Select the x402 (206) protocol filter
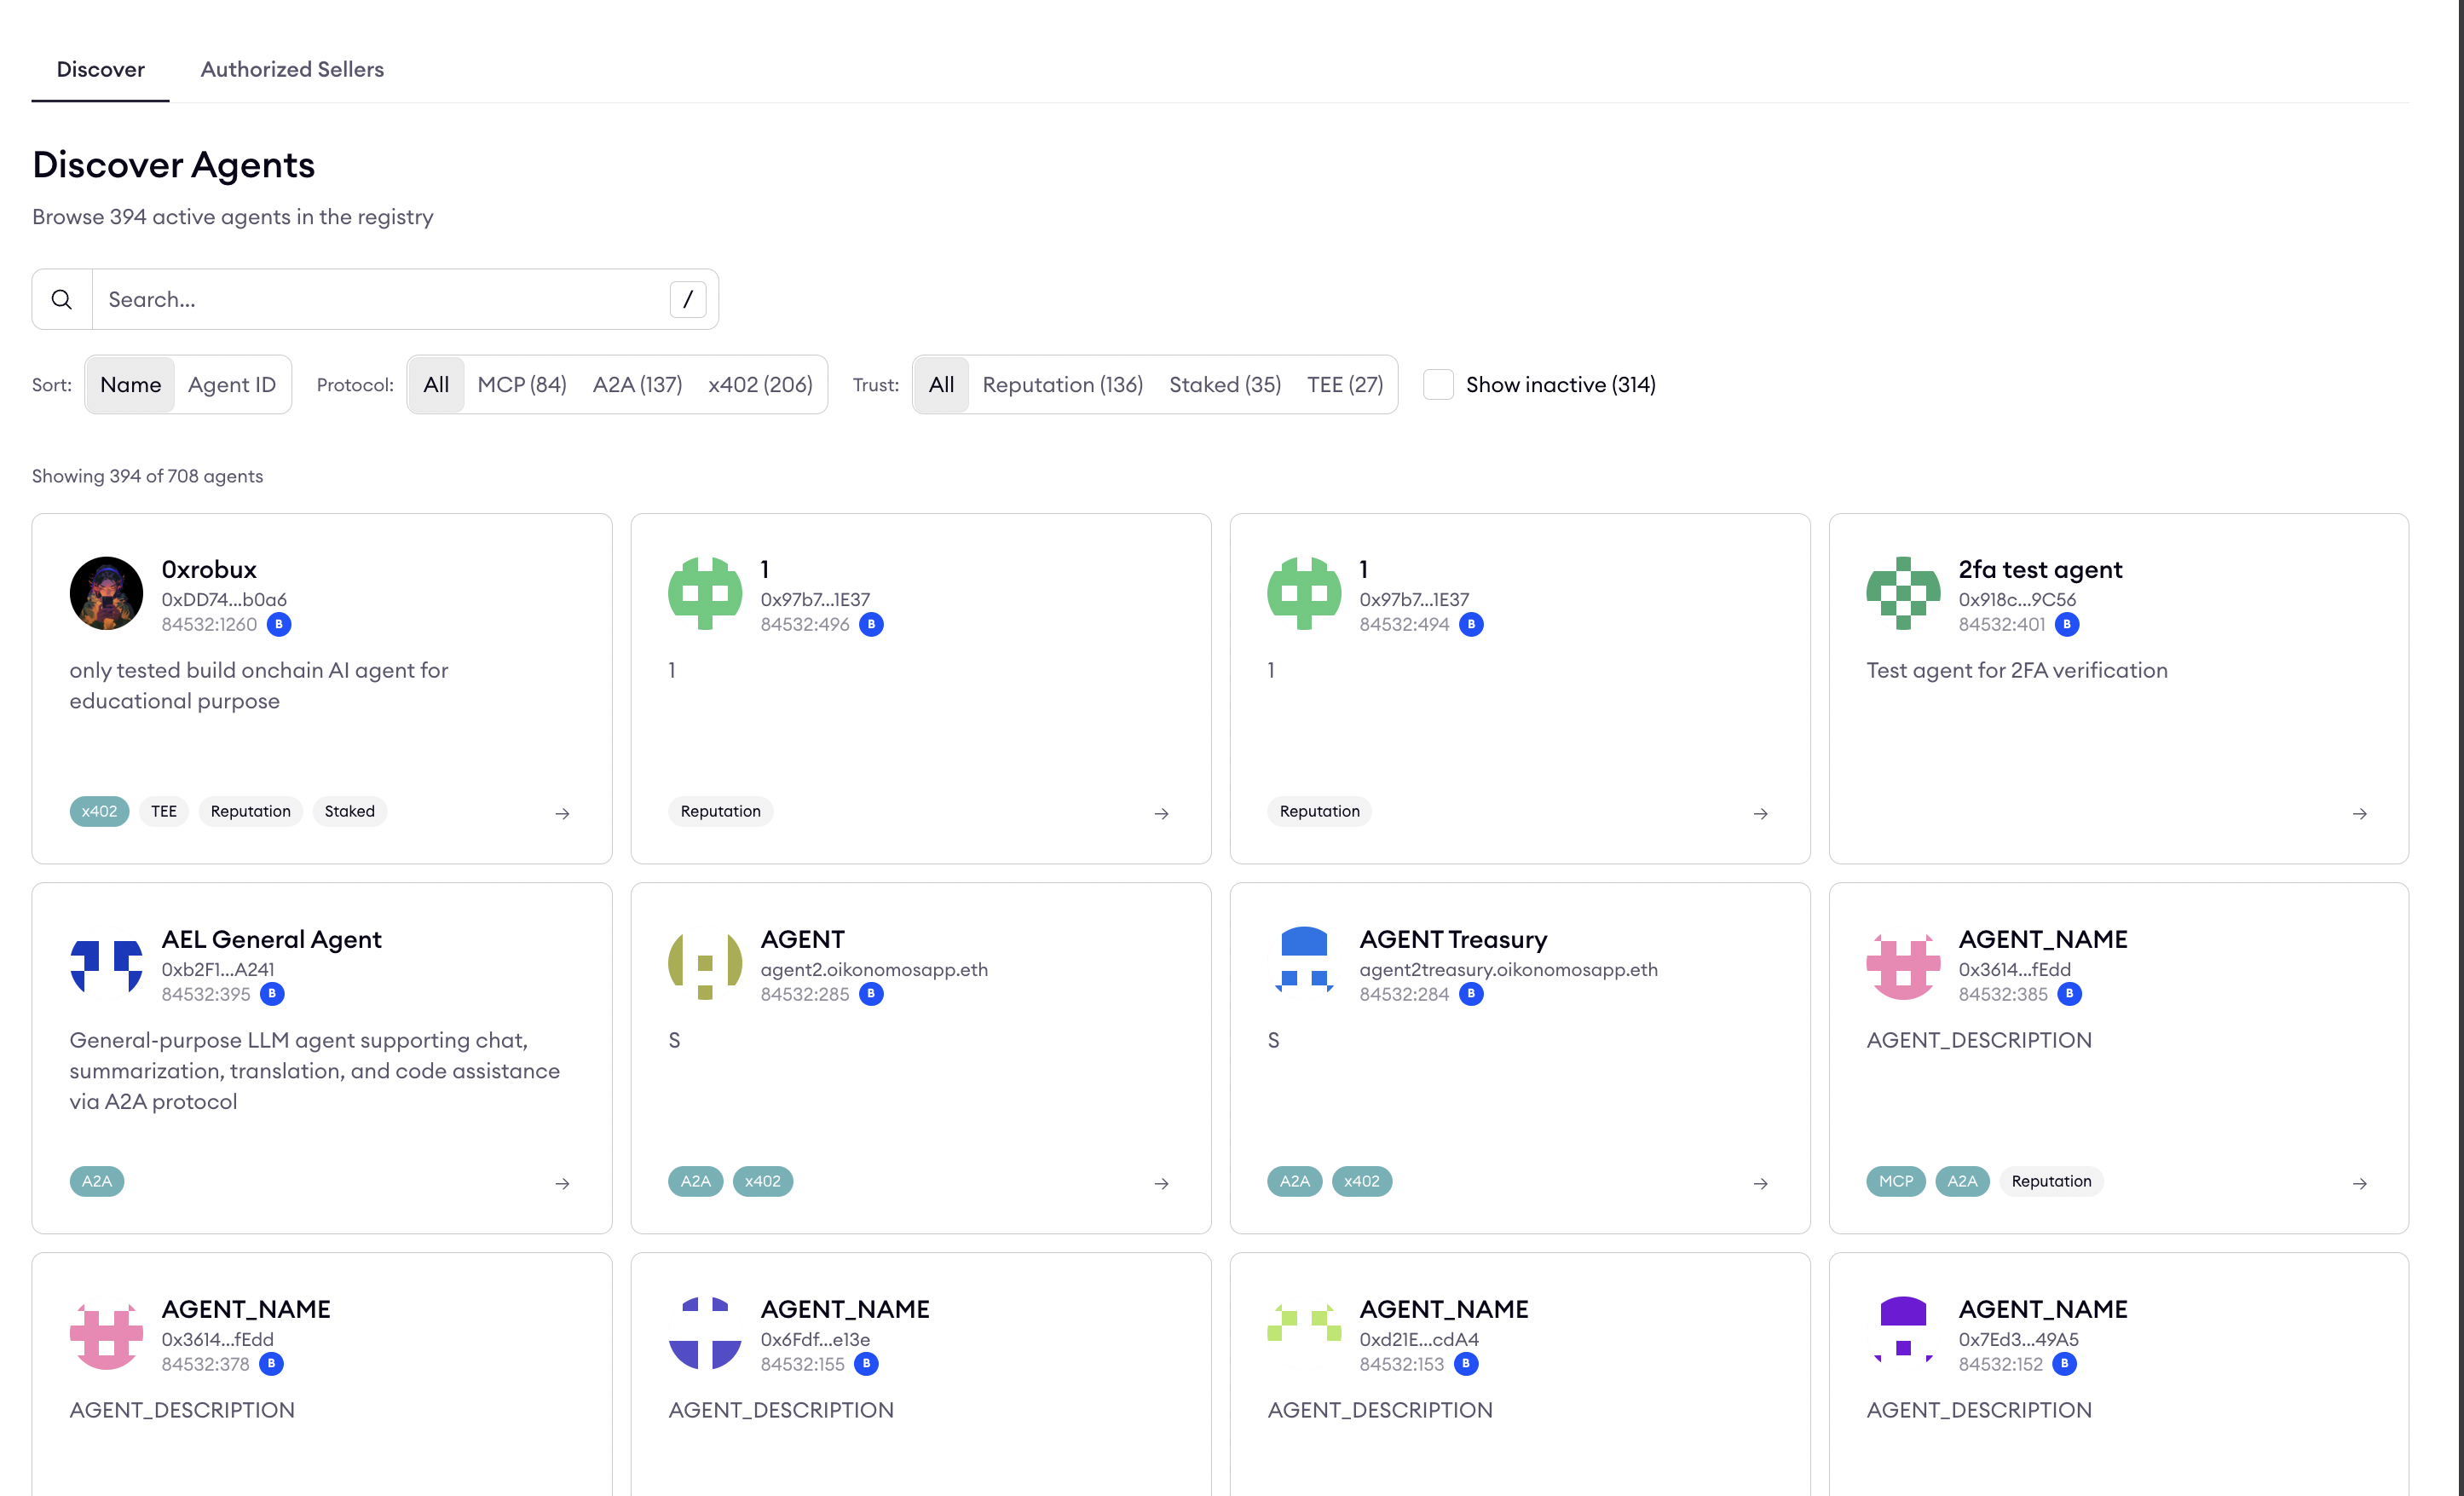 tap(760, 384)
